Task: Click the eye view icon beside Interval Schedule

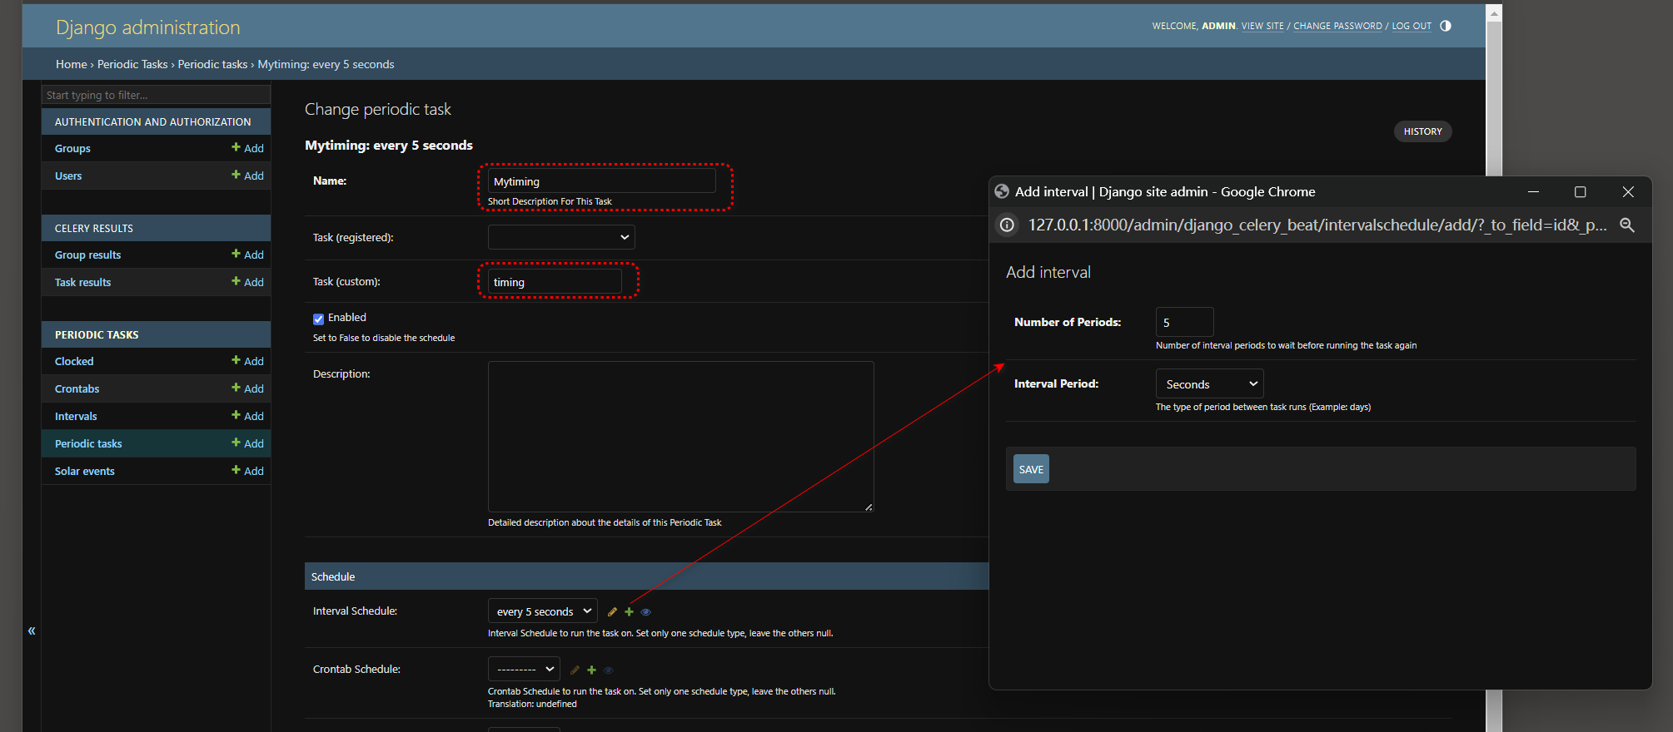Action: point(645,612)
